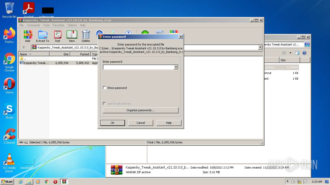Click the drive/key icon in WinRAR status bar

tap(23, 142)
